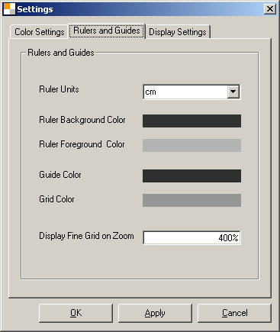Open the Ruler Foreground Color swatch
Image resolution: width=280 pixels, height=332 pixels.
pos(191,145)
